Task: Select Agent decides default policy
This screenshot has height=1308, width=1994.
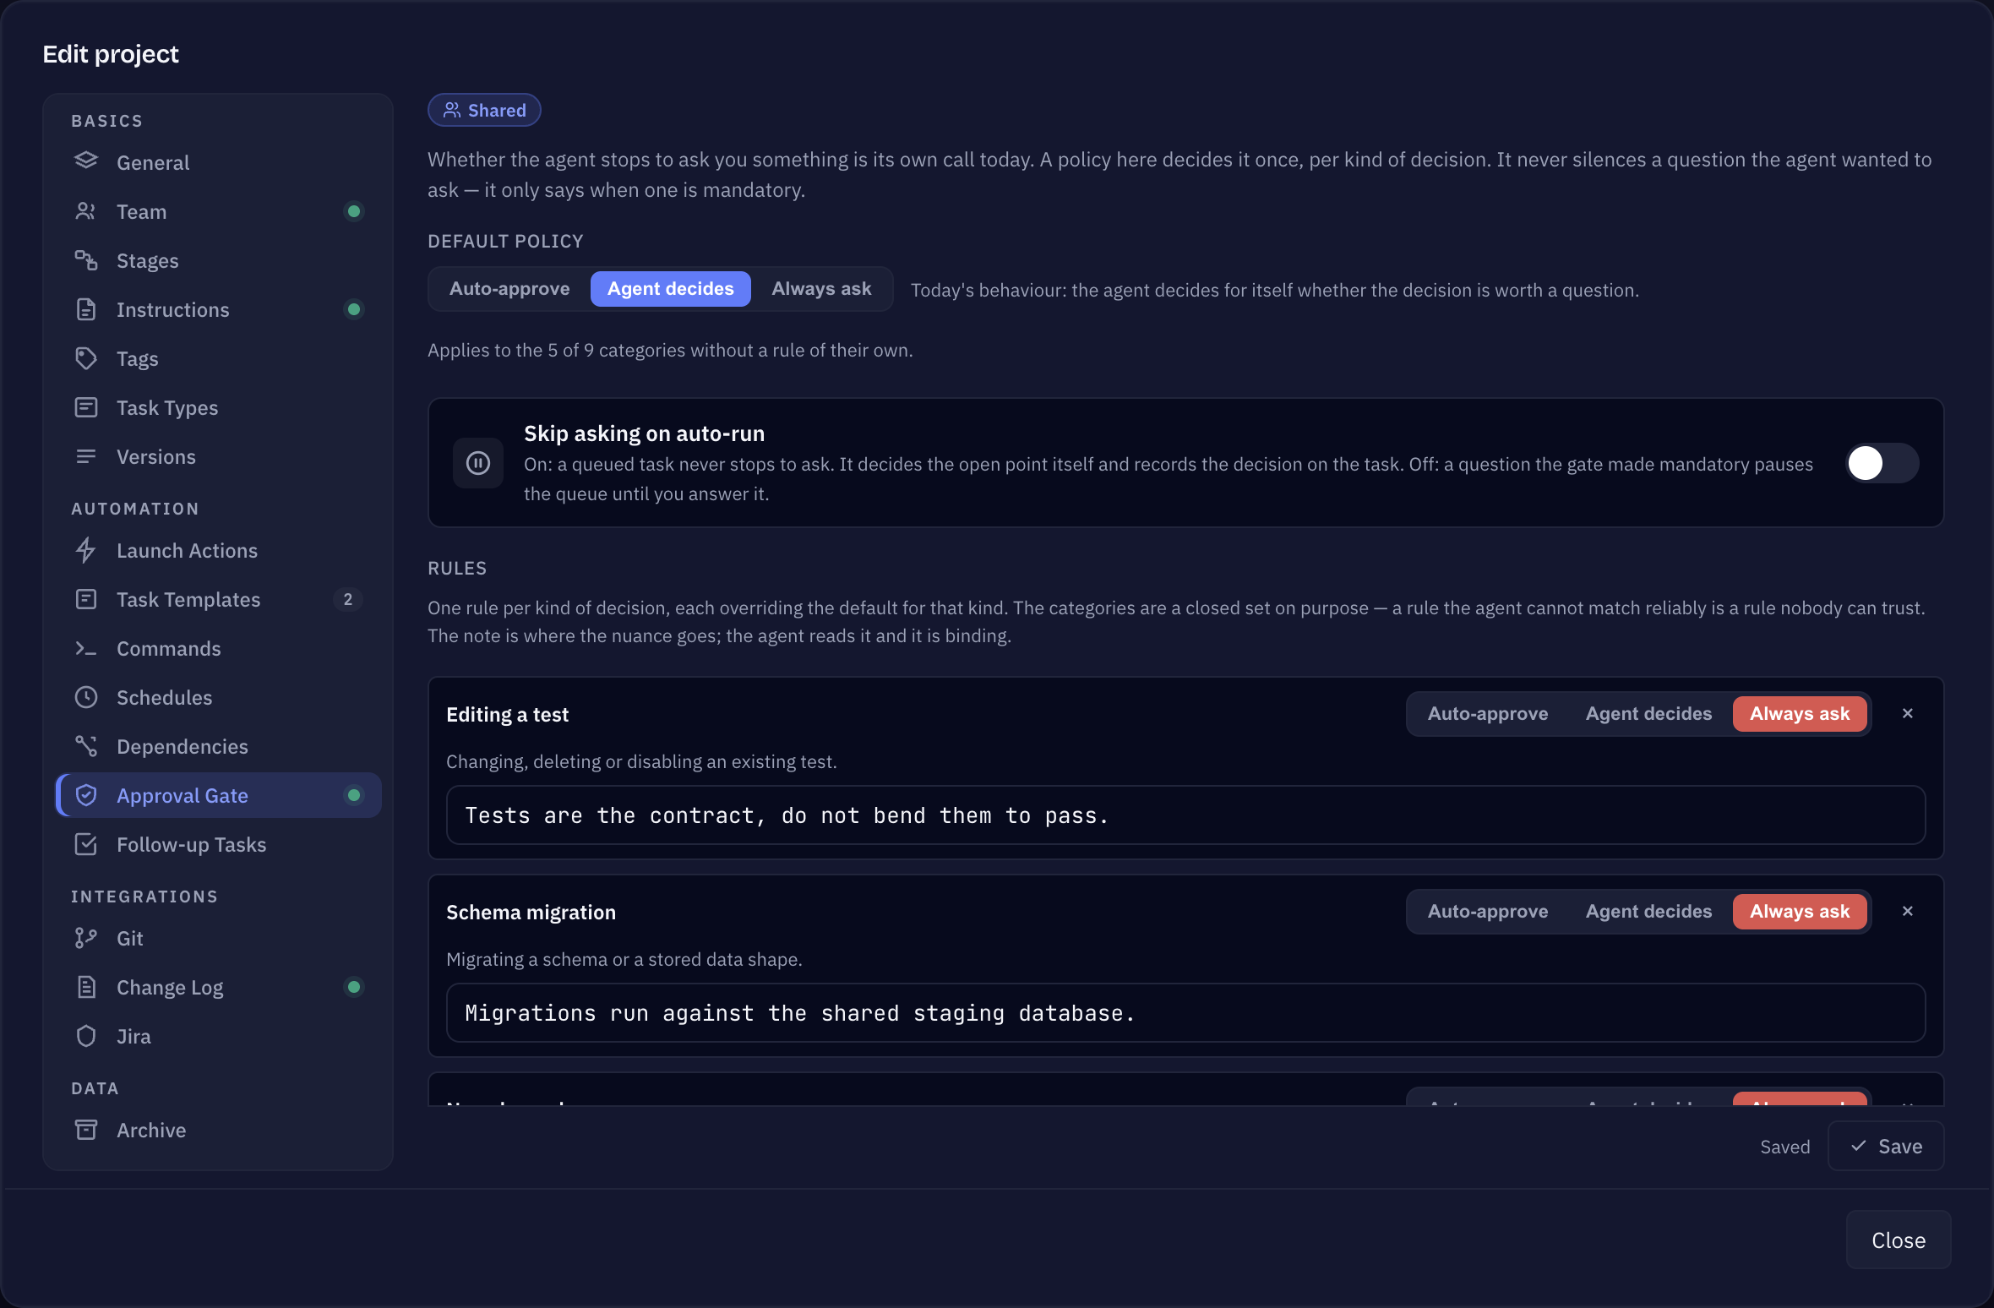Action: coord(670,288)
